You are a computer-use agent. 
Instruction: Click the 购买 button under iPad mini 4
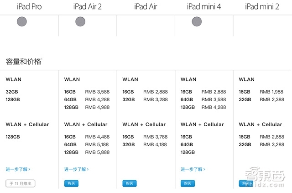click(x=188, y=183)
